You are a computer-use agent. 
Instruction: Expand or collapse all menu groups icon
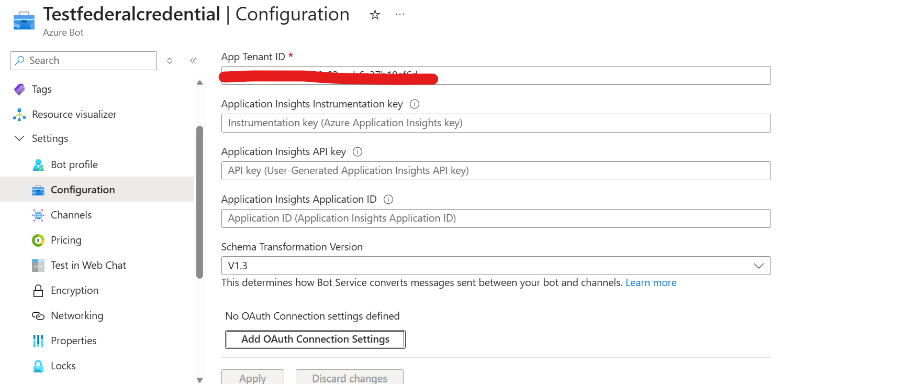click(170, 61)
